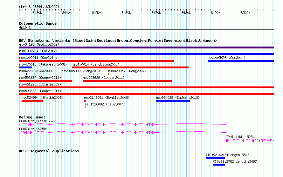
Task: Click the esv2148081 (Bentley2008) label
Action: (x=107, y=98)
